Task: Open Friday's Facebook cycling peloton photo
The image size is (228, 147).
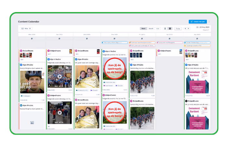Action: click(142, 82)
